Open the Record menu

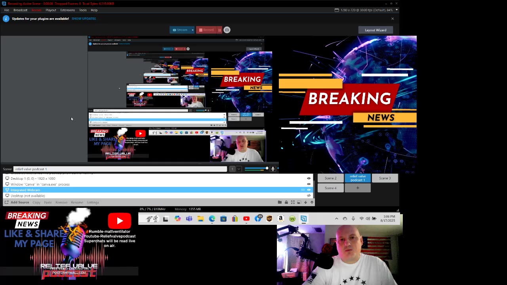click(36, 10)
